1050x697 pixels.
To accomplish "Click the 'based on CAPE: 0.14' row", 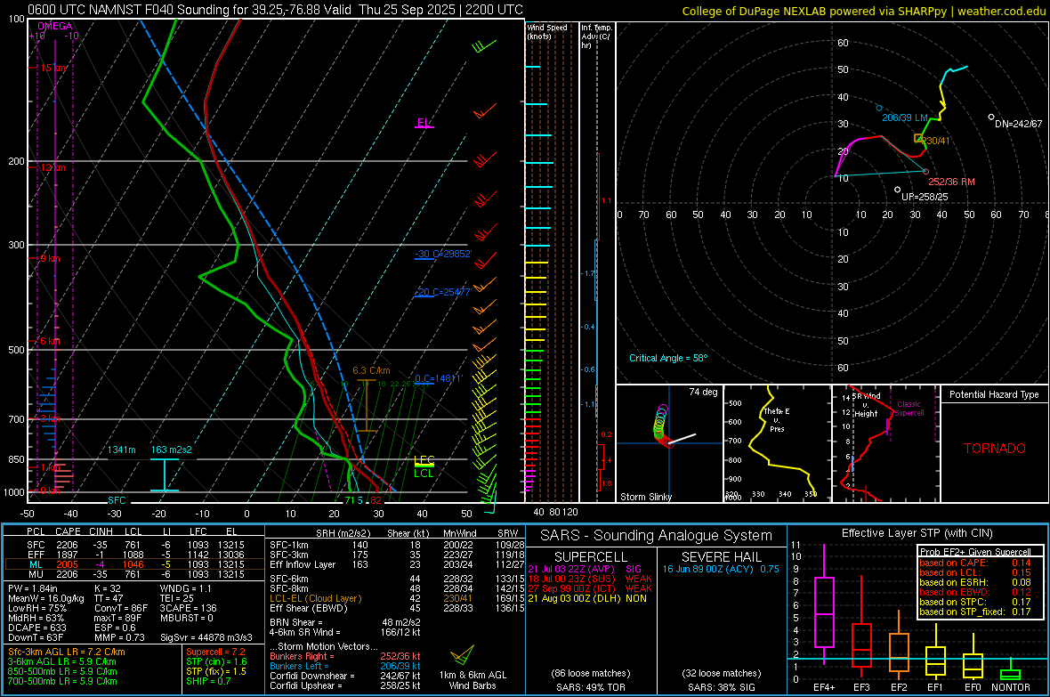I will (975, 563).
